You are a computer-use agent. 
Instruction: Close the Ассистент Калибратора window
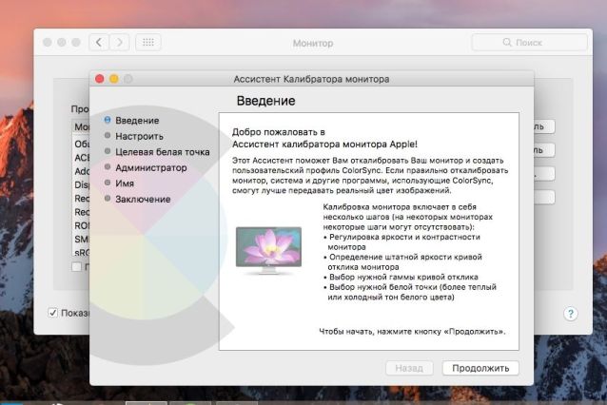click(x=100, y=79)
